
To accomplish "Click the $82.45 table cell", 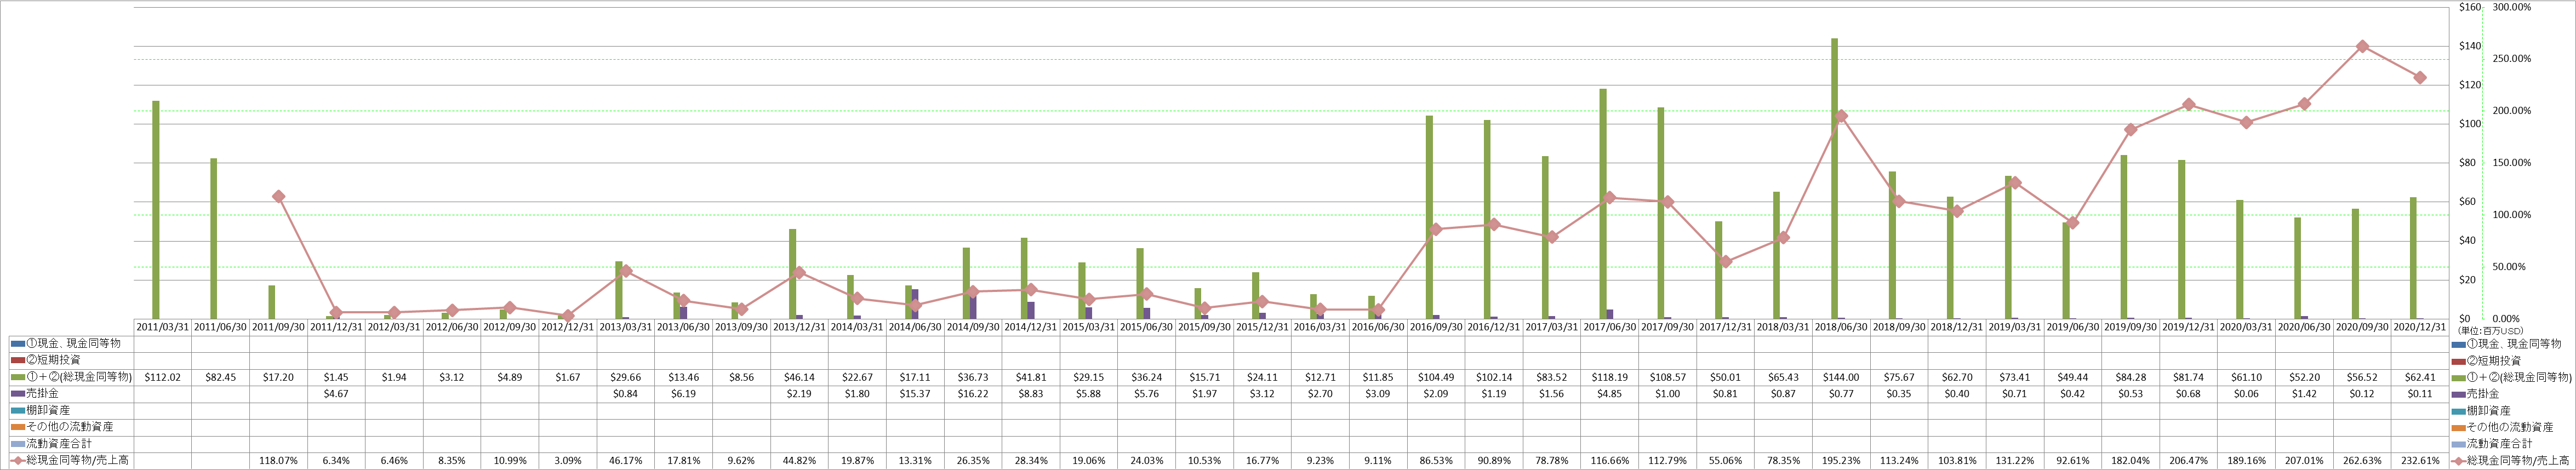I will coord(221,377).
